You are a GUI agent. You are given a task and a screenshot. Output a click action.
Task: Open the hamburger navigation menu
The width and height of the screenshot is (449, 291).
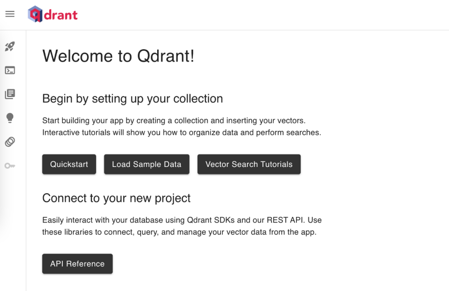[x=10, y=14]
